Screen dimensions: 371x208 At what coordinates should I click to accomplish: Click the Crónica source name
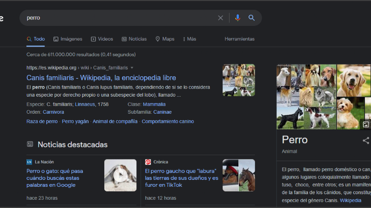point(161,162)
